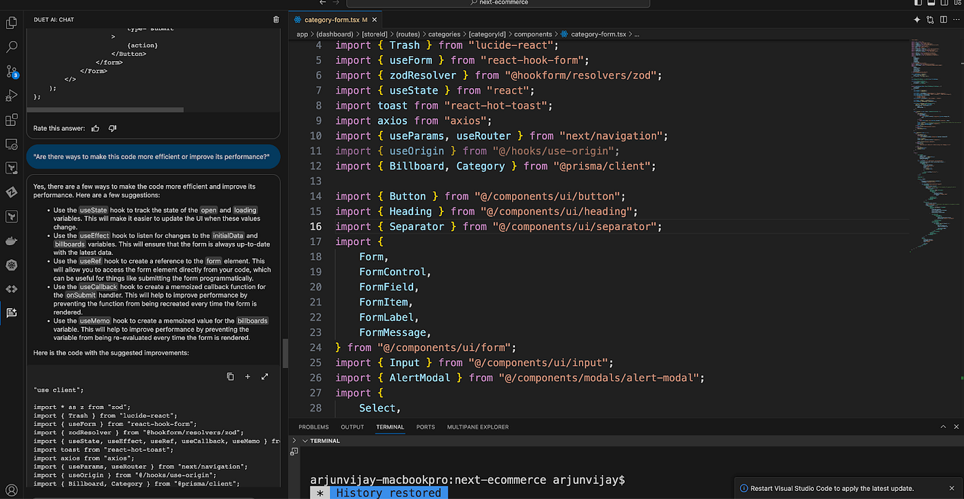Open the Docker view in activity bar
Viewport: 964px width, 499px height.
pos(11,241)
